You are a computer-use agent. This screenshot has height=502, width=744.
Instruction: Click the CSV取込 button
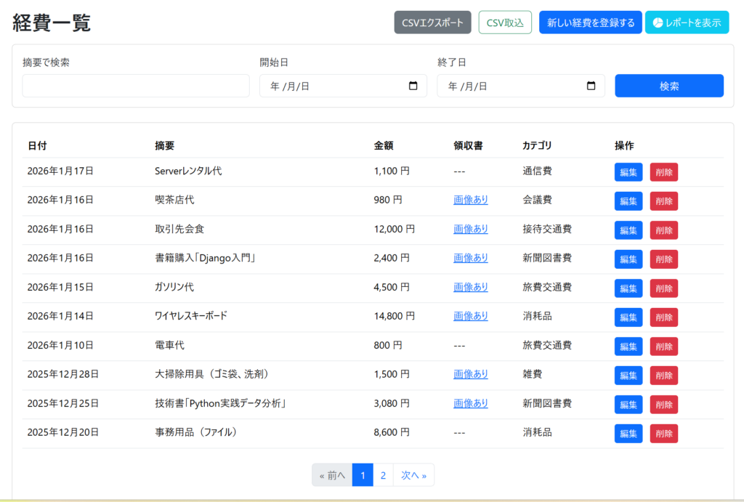pos(505,23)
